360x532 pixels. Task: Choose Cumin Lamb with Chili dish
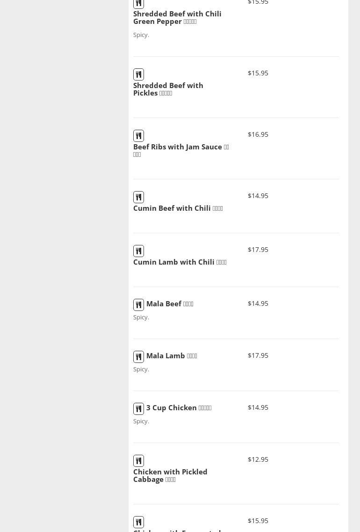(180, 262)
